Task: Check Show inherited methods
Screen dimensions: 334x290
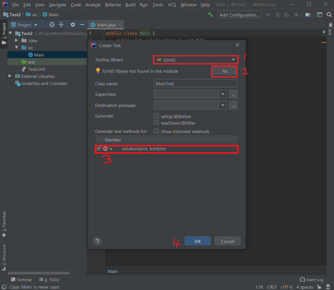Action: pyautogui.click(x=156, y=131)
